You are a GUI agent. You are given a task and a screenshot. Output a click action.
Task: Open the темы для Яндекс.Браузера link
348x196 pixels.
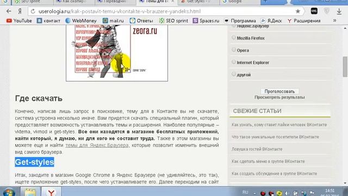click(x=97, y=145)
